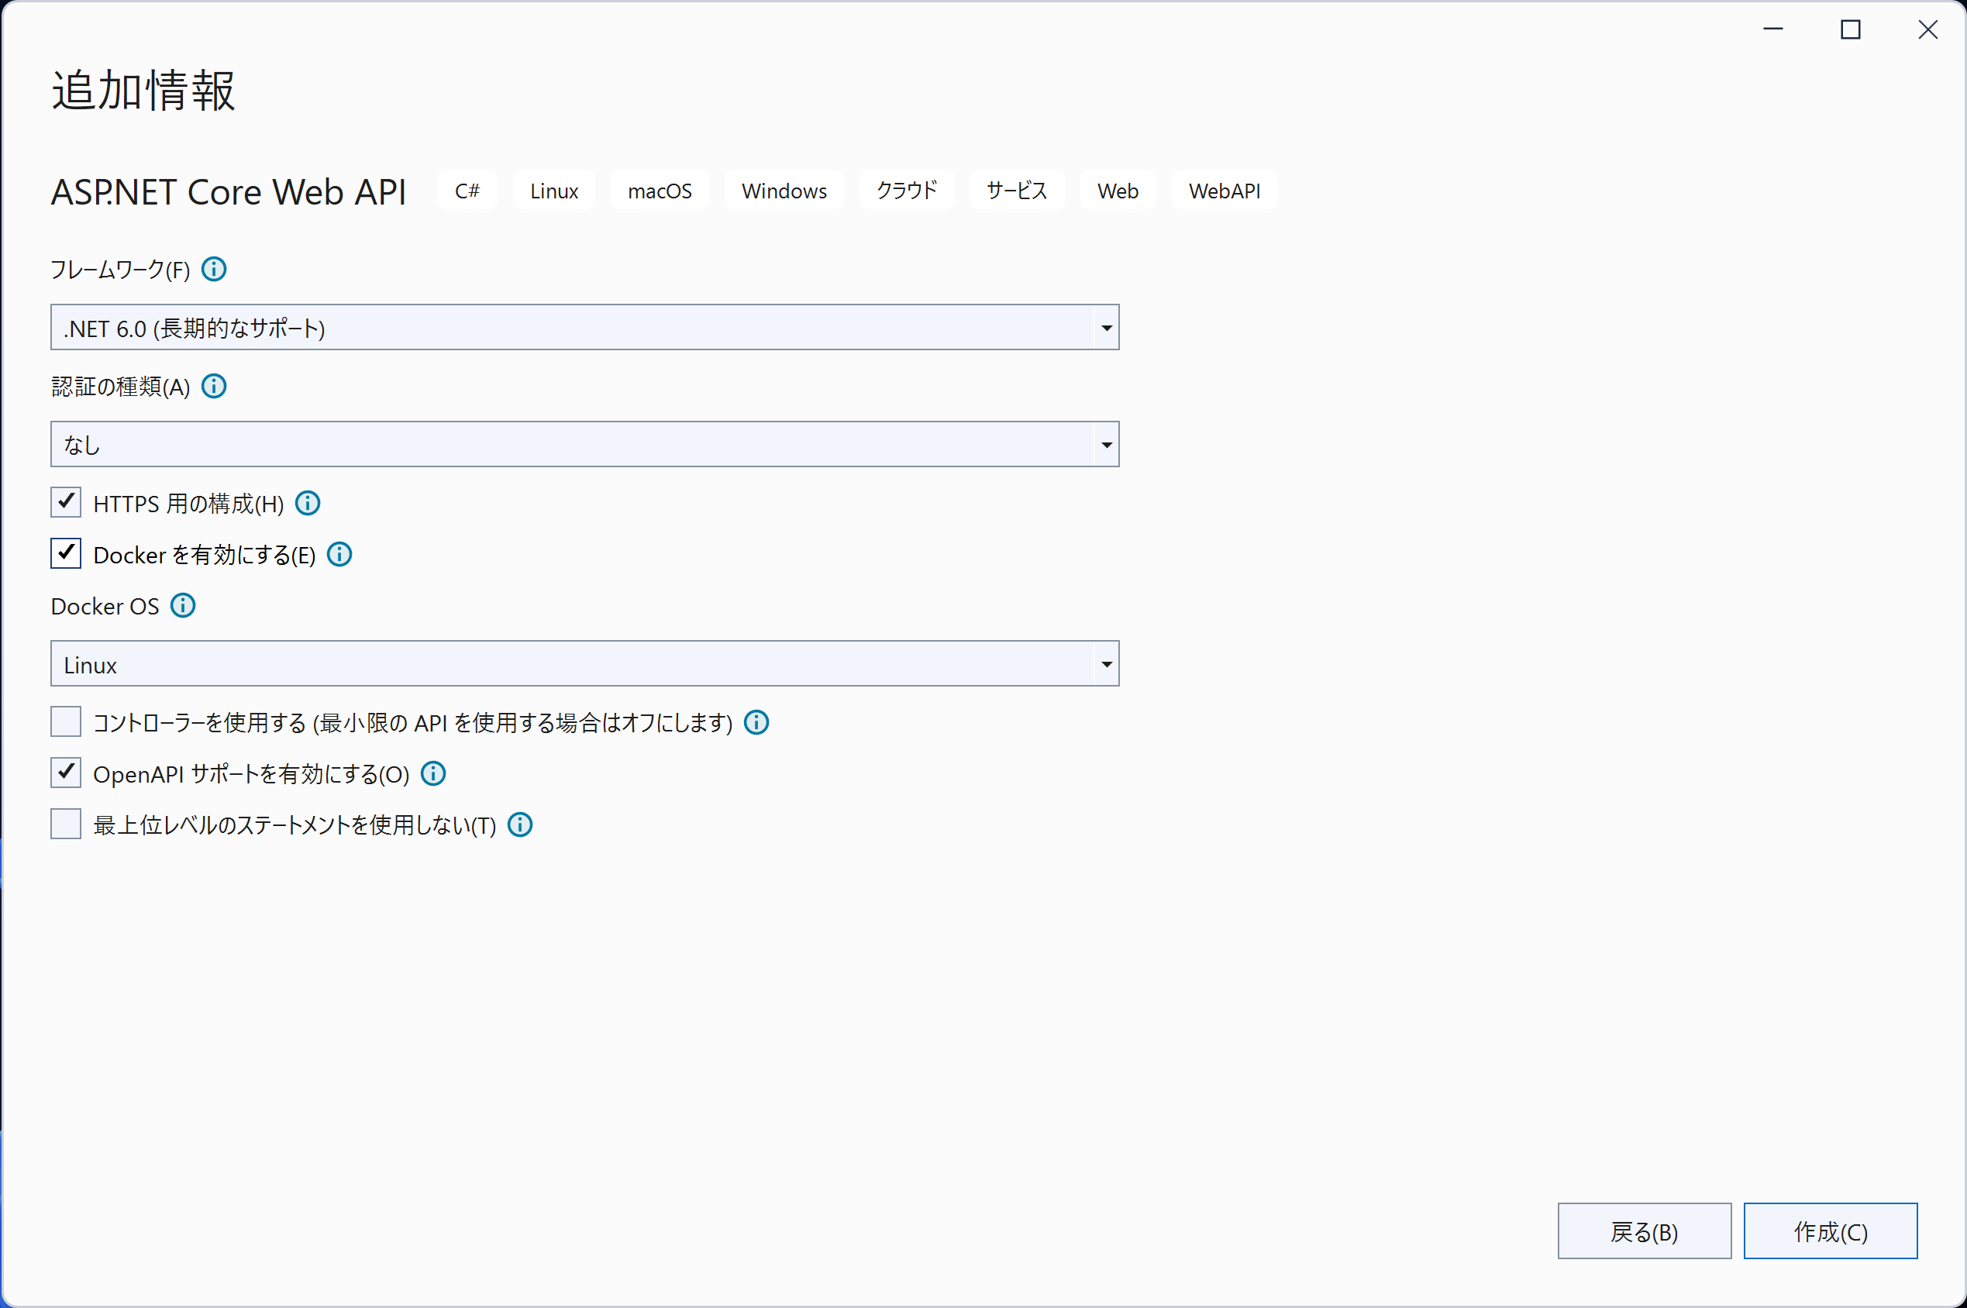Click the クラウド tag
The image size is (1967, 1308).
click(907, 191)
